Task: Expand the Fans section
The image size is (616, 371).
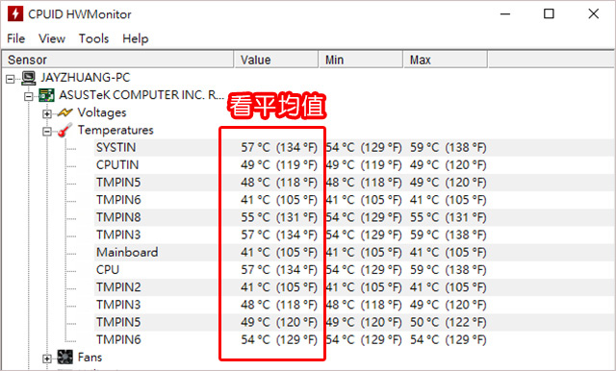Action: pos(47,359)
